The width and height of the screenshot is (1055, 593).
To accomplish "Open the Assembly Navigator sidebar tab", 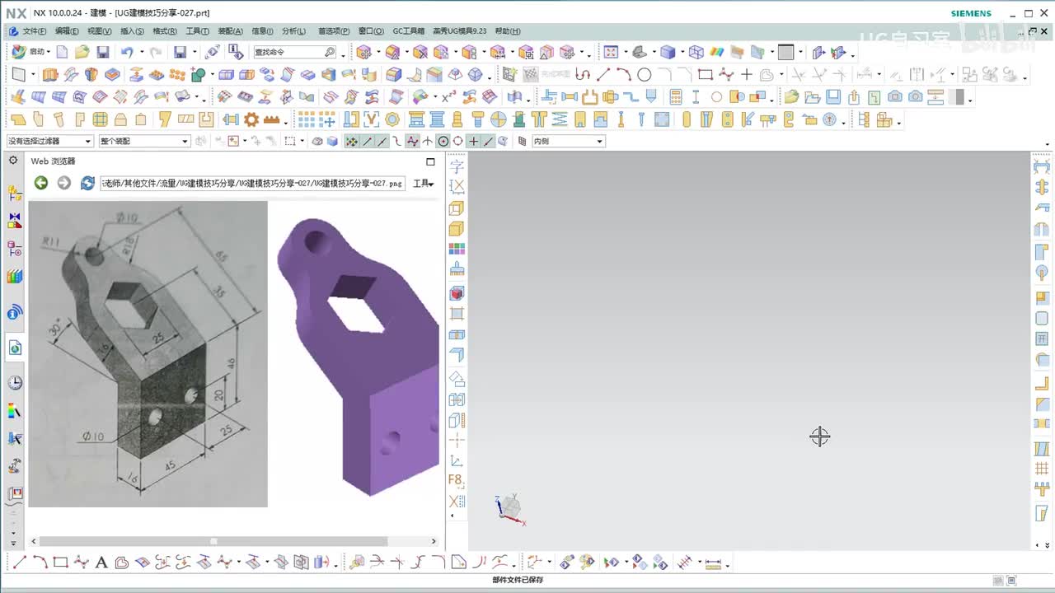I will 15,194.
